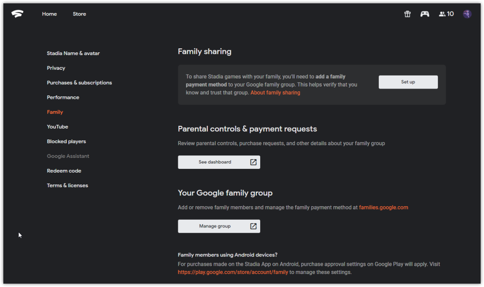The height and width of the screenshot is (287, 484).
Task: Open the About family sharing link
Action: click(x=275, y=92)
